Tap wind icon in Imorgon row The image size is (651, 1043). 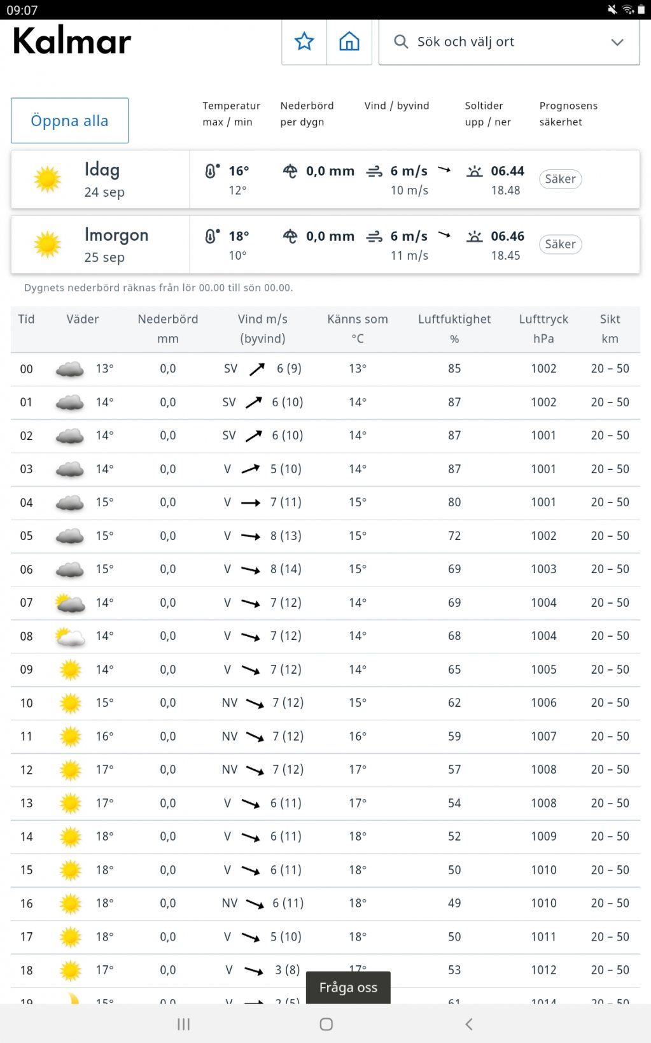click(x=374, y=236)
